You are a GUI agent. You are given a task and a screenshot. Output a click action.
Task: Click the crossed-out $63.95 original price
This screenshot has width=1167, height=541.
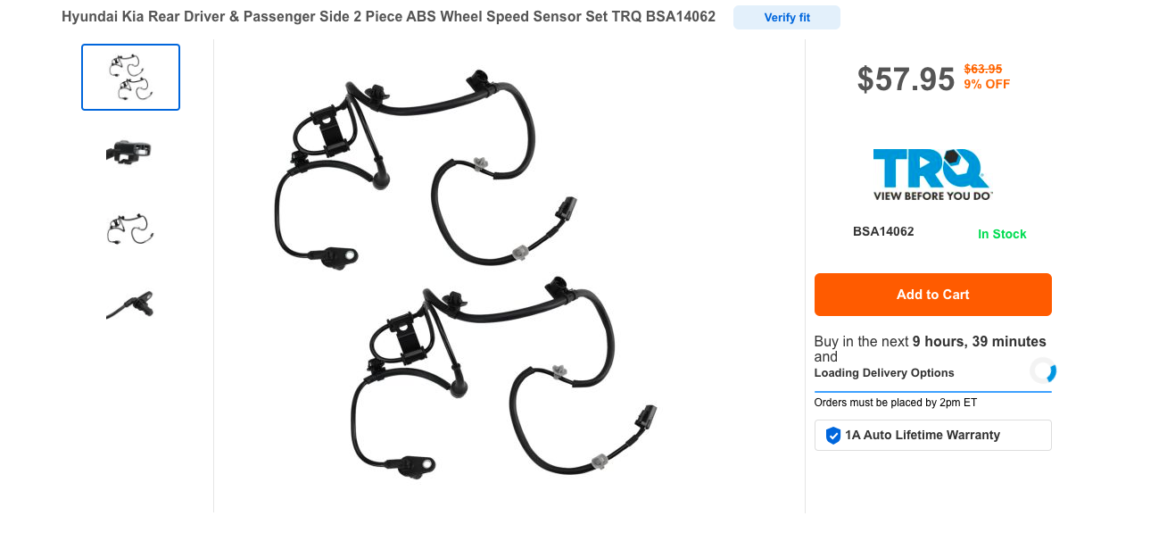coord(983,69)
